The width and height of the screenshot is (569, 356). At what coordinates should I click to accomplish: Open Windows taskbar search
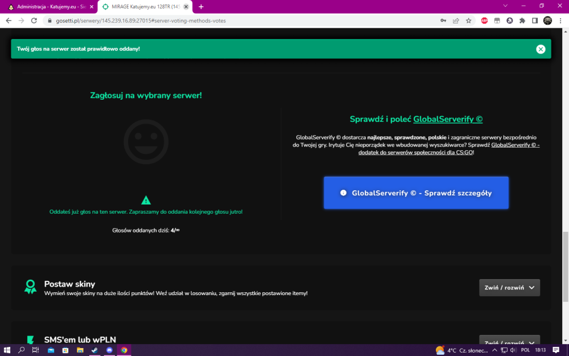[x=21, y=350]
